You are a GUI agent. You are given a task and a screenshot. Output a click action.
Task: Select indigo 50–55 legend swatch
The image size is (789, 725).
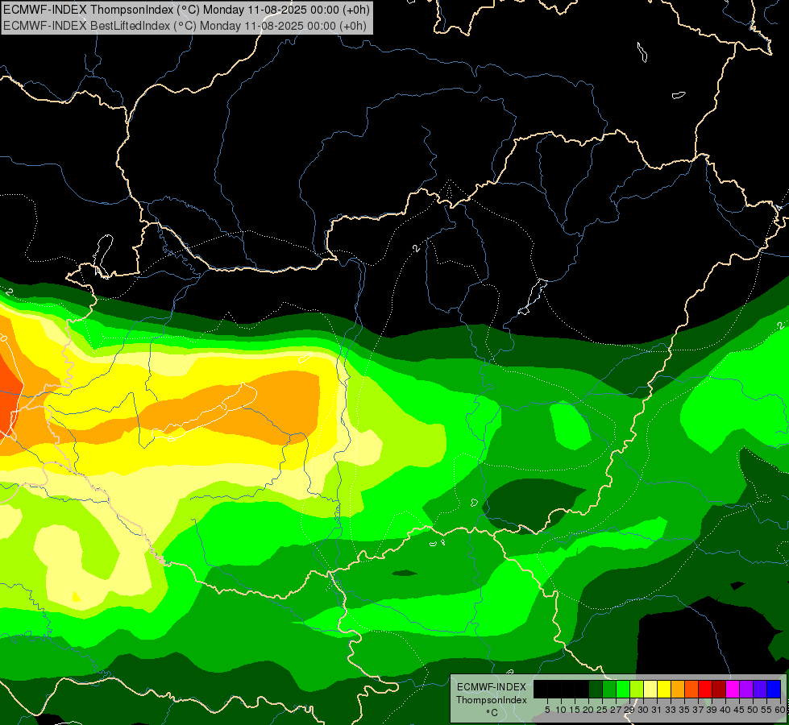[760, 690]
